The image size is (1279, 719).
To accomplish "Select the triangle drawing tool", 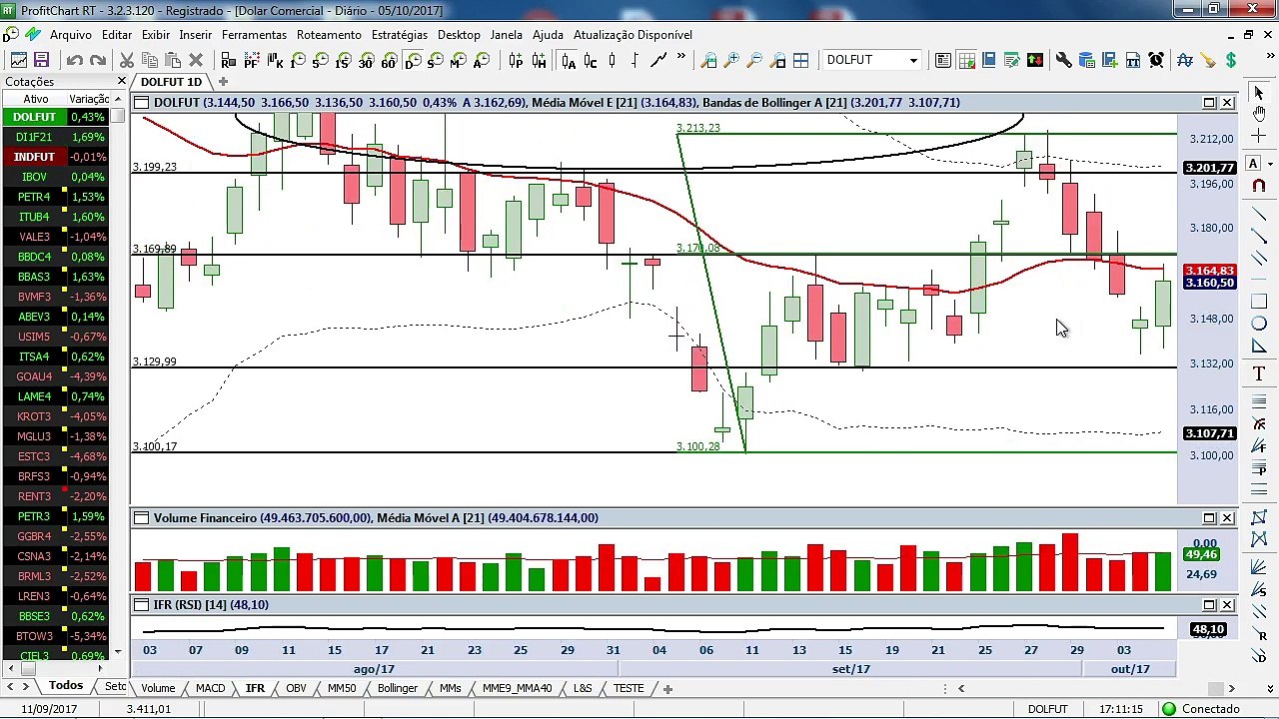I will [1259, 347].
